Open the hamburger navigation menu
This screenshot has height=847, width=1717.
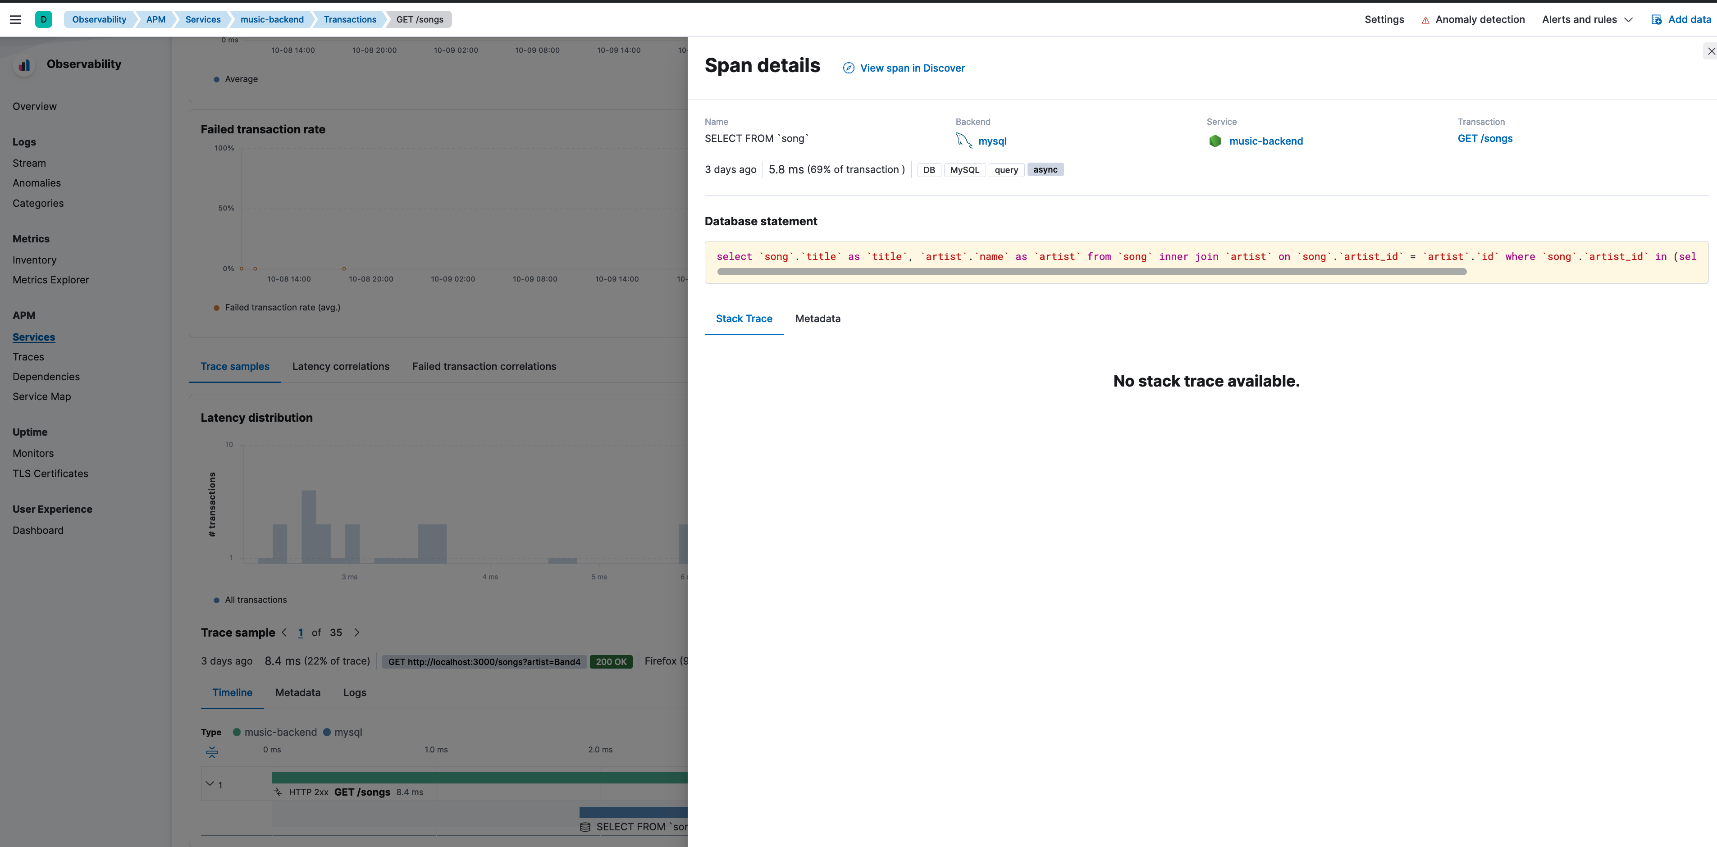tap(15, 19)
